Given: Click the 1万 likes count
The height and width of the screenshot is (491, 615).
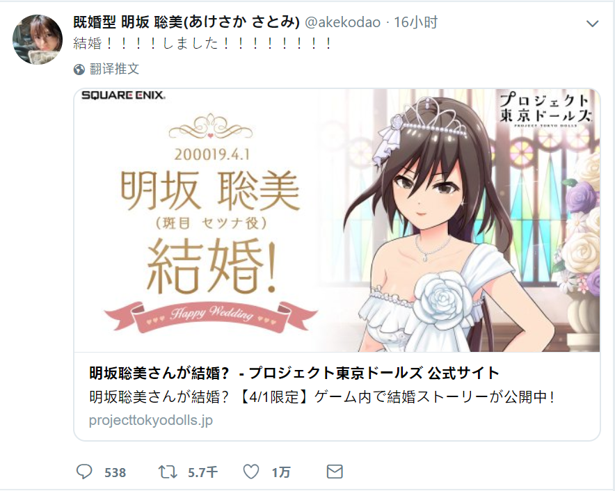Looking at the screenshot, I should click(281, 472).
